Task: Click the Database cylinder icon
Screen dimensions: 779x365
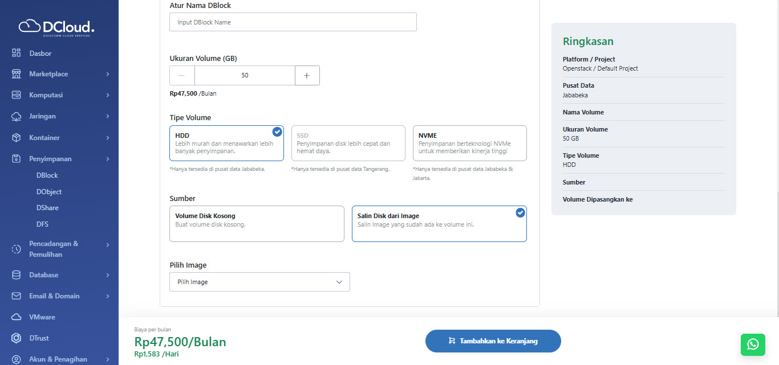Action: point(17,275)
